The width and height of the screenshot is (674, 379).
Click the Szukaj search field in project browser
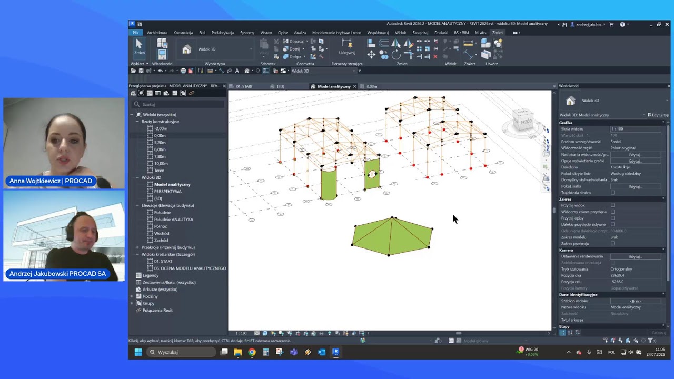pyautogui.click(x=179, y=104)
